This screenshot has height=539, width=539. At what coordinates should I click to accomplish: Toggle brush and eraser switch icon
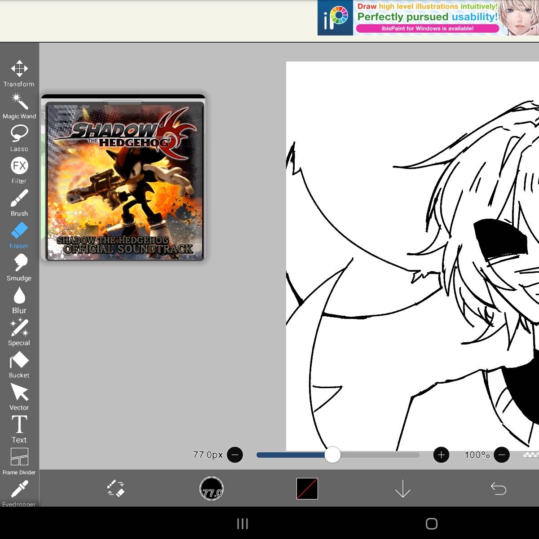tap(116, 488)
